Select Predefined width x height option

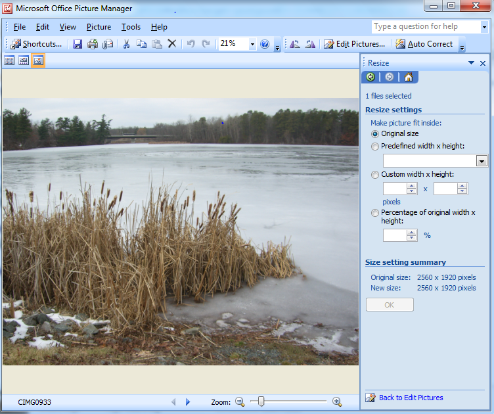coord(374,147)
